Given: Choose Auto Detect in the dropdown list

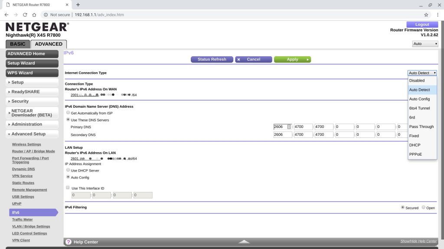Looking at the screenshot, I should coord(422,90).
